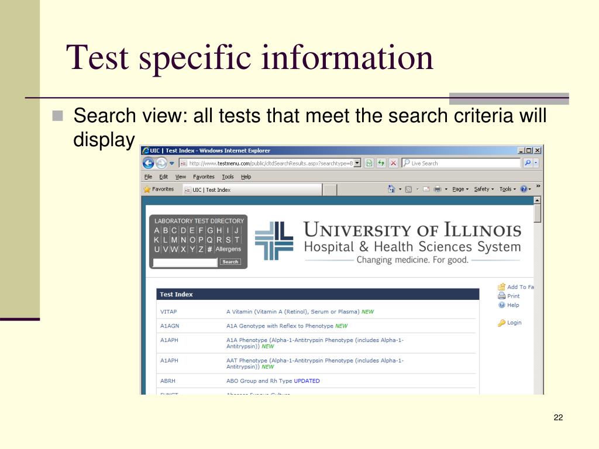This screenshot has width=599, height=449.
Task: Open the Safety dropdown menu
Action: click(x=484, y=189)
